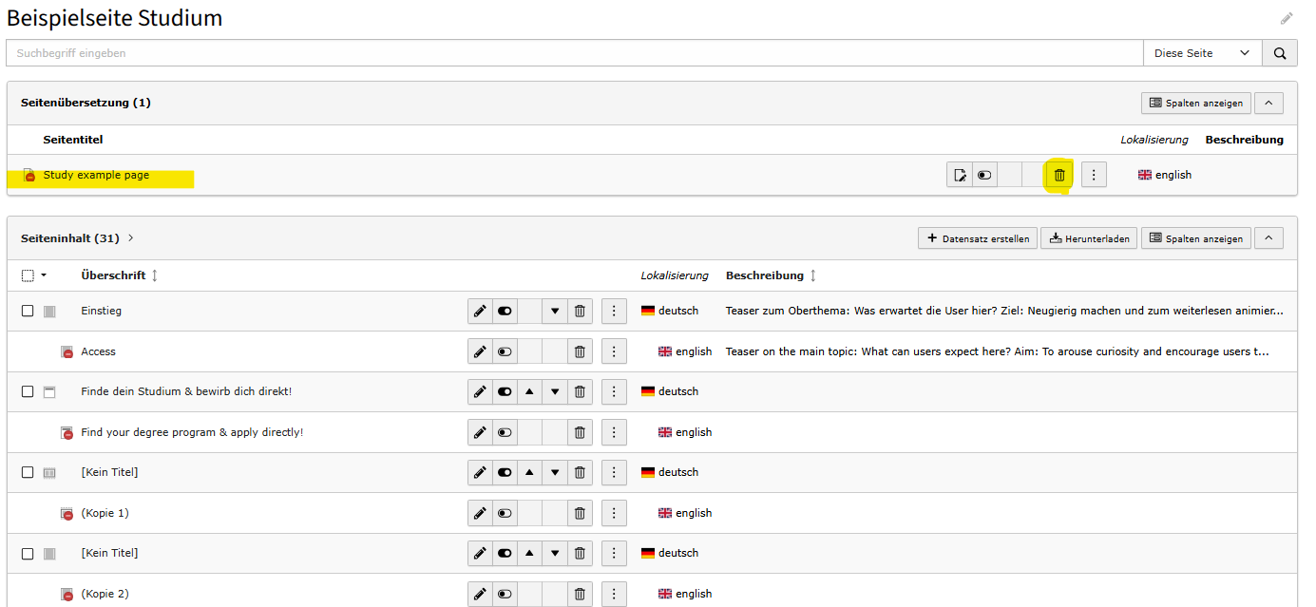1316x607 pixels.
Task: Delete the Access content element
Action: click(580, 351)
